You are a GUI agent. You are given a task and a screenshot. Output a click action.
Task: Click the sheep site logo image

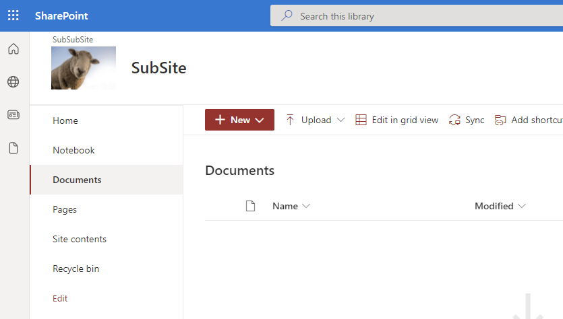pyautogui.click(x=84, y=68)
